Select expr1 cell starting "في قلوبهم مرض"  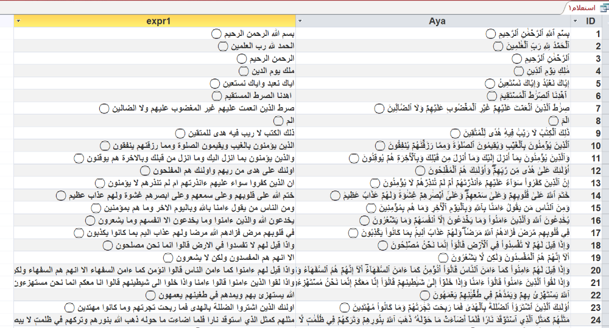coord(155,232)
